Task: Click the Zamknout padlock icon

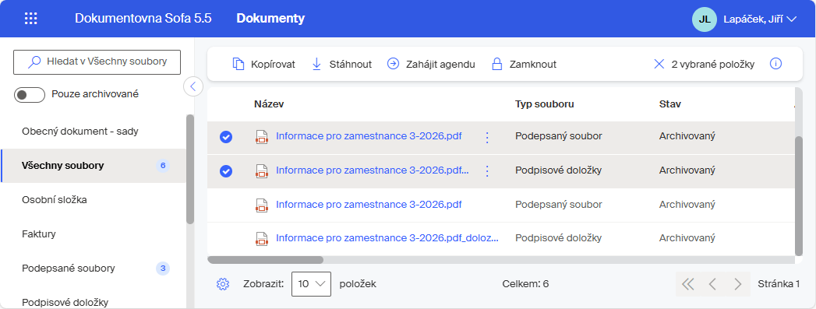Action: coord(497,65)
